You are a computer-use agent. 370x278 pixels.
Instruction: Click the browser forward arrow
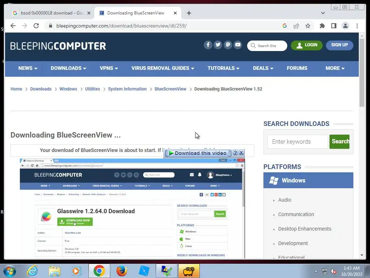tap(25, 26)
